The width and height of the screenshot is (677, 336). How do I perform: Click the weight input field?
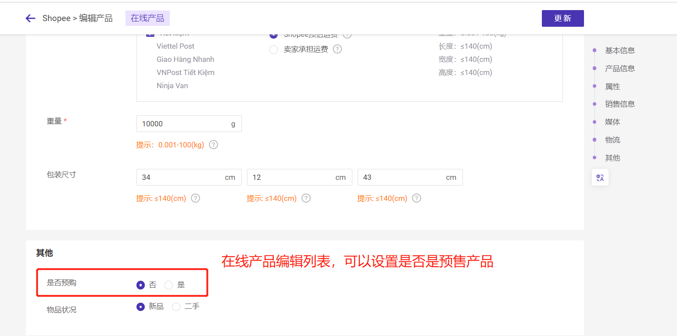pos(184,124)
